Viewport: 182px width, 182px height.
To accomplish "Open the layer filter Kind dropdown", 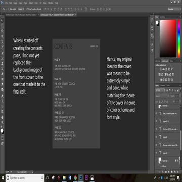I will tap(159, 90).
